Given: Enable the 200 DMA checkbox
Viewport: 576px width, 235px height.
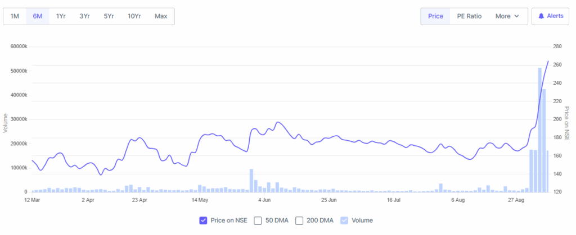Looking at the screenshot, I should click(299, 220).
